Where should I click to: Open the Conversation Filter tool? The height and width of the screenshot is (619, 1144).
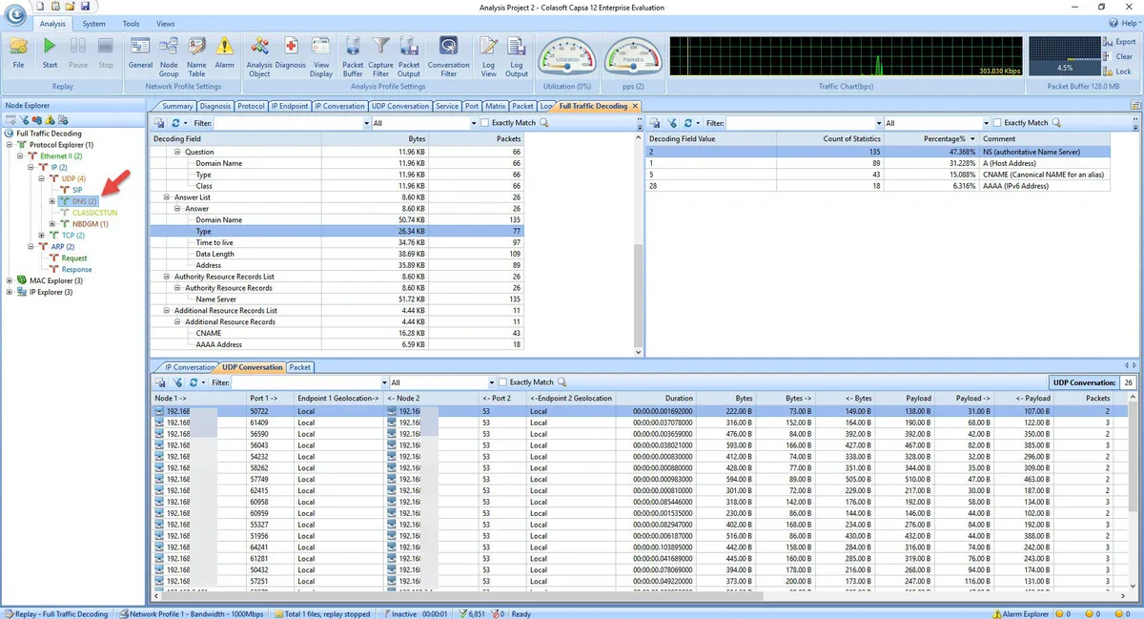click(x=448, y=52)
